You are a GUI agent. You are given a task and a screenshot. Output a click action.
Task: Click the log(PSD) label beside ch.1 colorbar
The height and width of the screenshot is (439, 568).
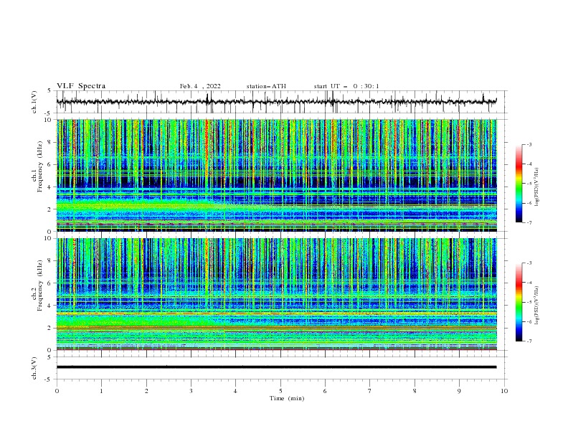[x=536, y=187]
